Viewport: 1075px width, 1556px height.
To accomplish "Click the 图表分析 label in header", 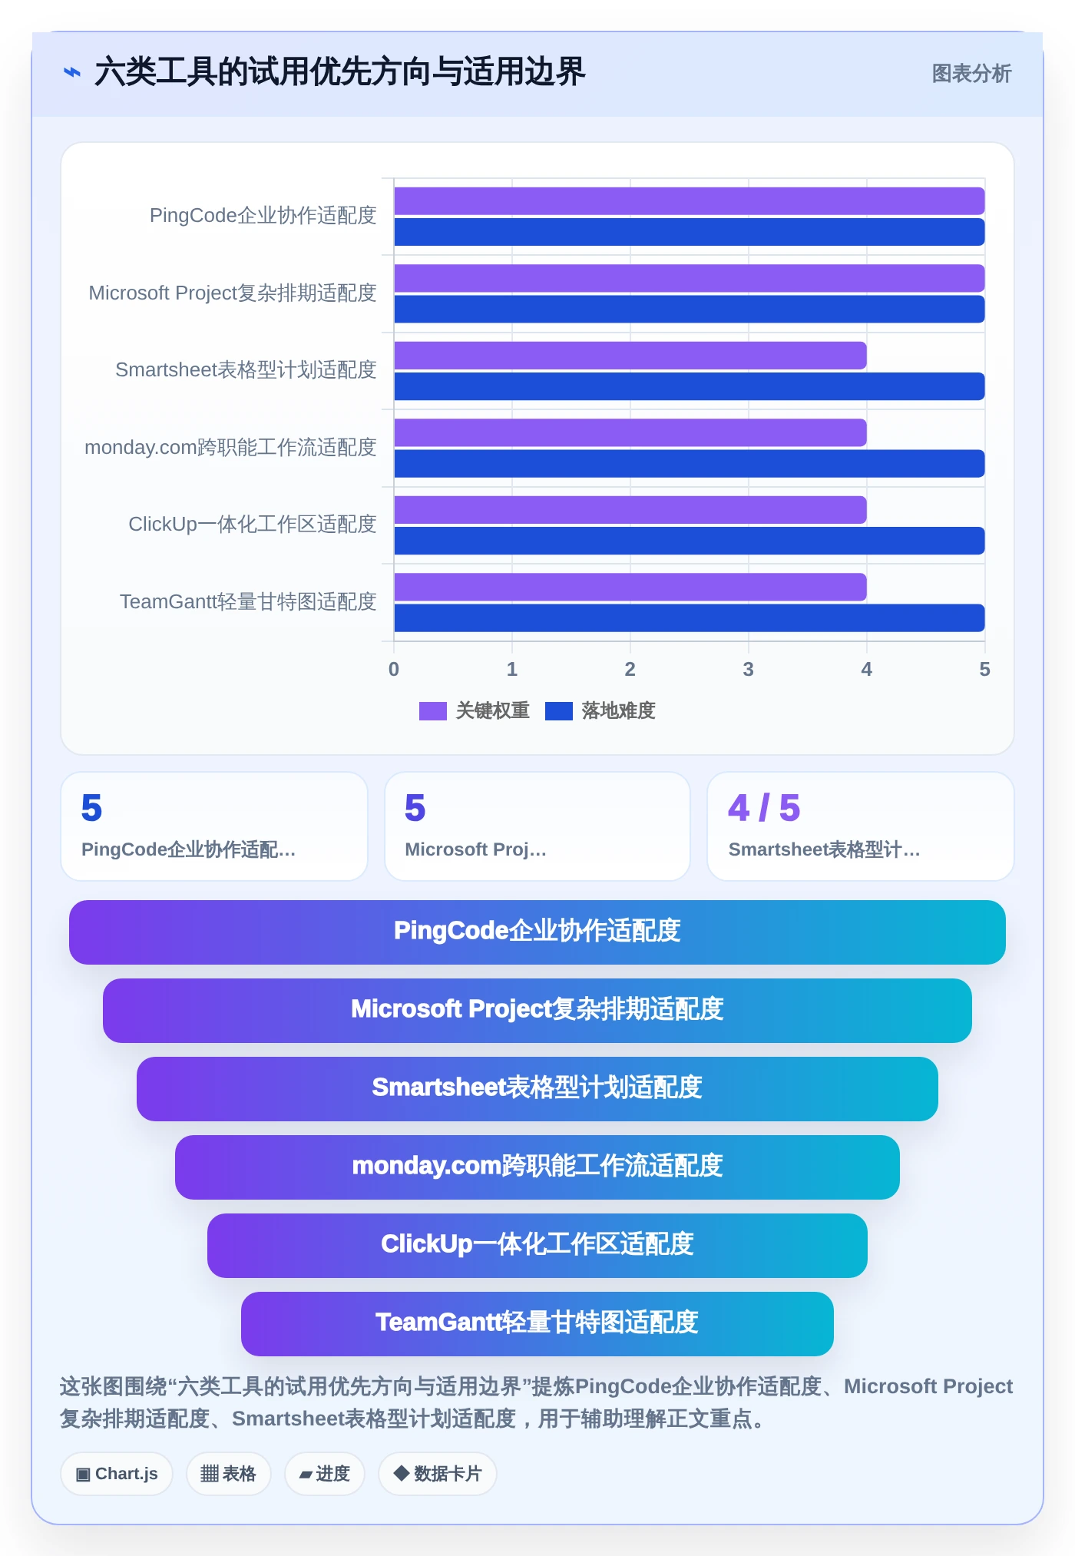I will point(971,74).
